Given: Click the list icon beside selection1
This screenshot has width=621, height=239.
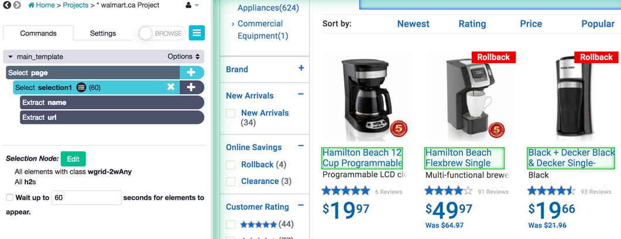Looking at the screenshot, I should coord(81,88).
